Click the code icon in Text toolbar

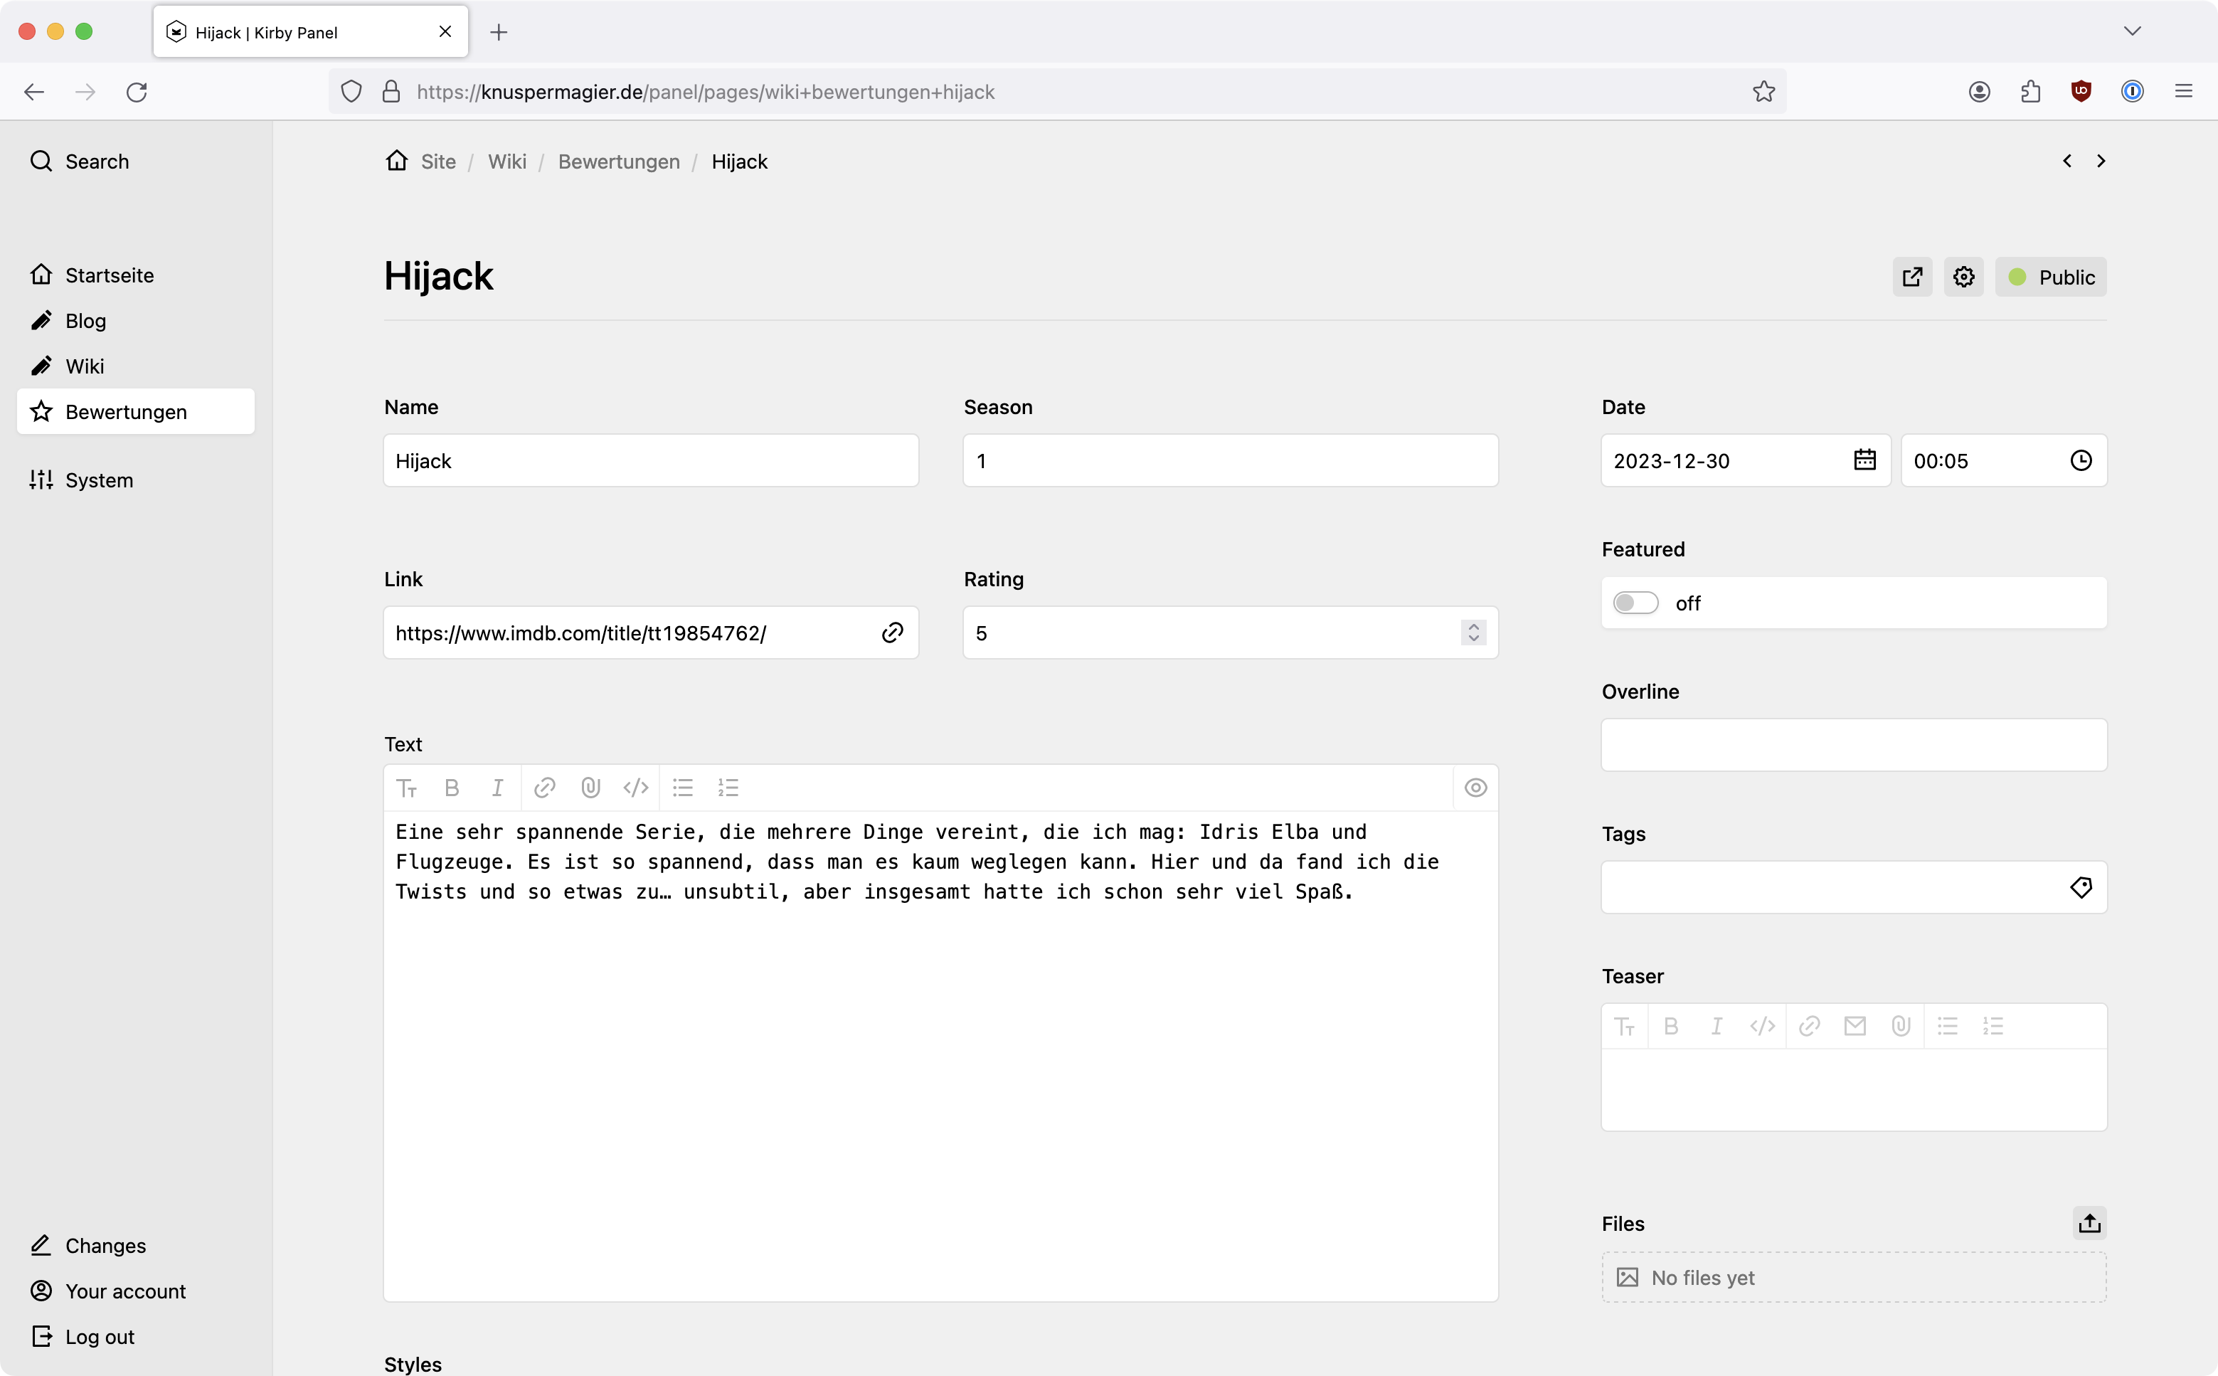(x=636, y=788)
